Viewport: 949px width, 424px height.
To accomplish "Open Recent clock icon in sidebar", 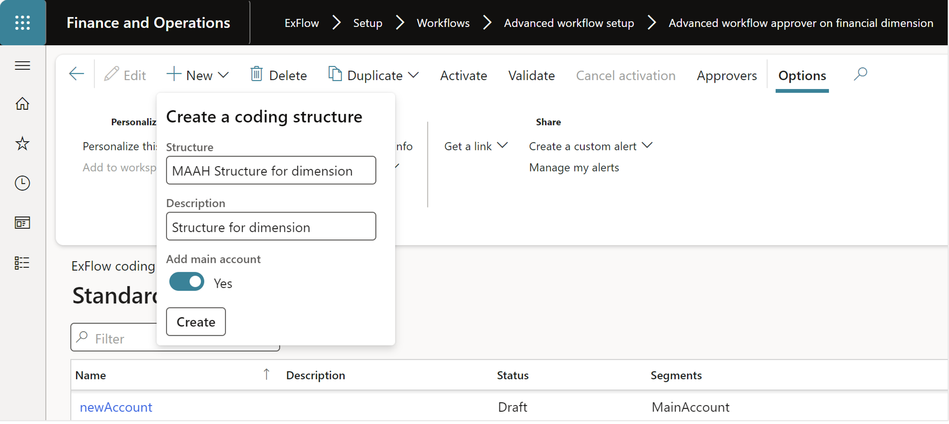I will pos(23,183).
